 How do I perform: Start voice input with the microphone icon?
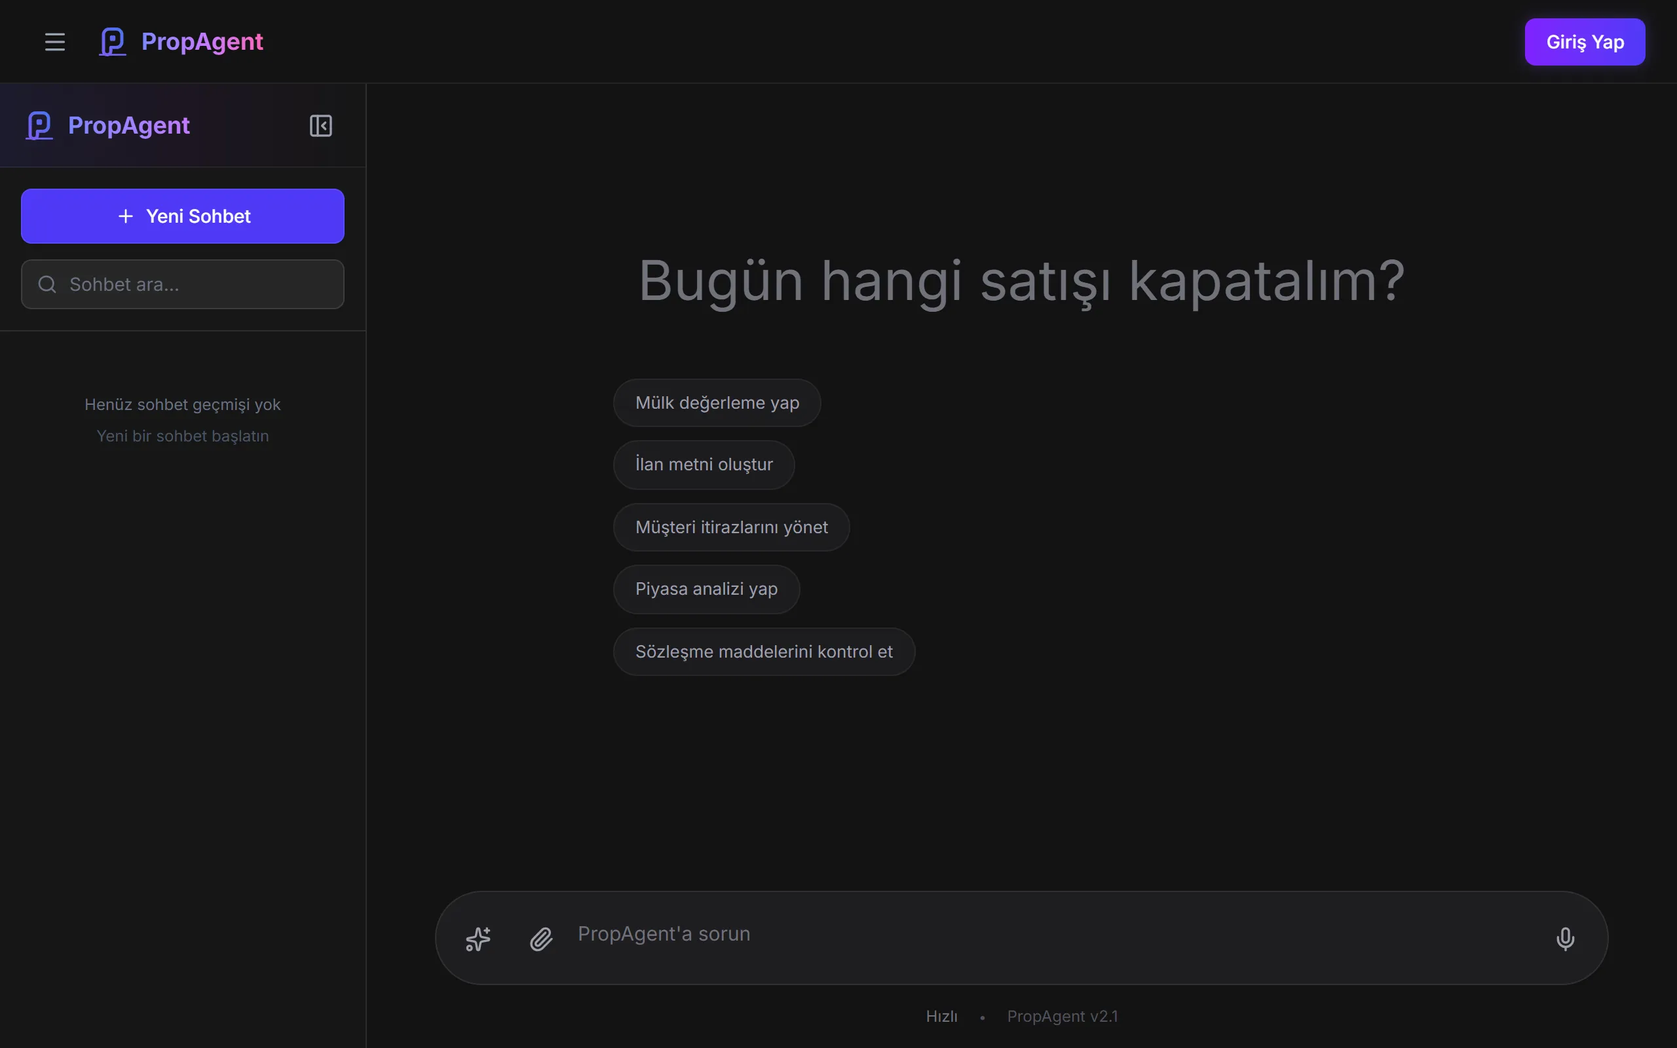(1565, 939)
